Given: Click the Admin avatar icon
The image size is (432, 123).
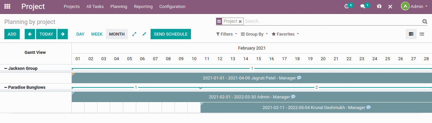Looking at the screenshot, I should click(x=405, y=6).
